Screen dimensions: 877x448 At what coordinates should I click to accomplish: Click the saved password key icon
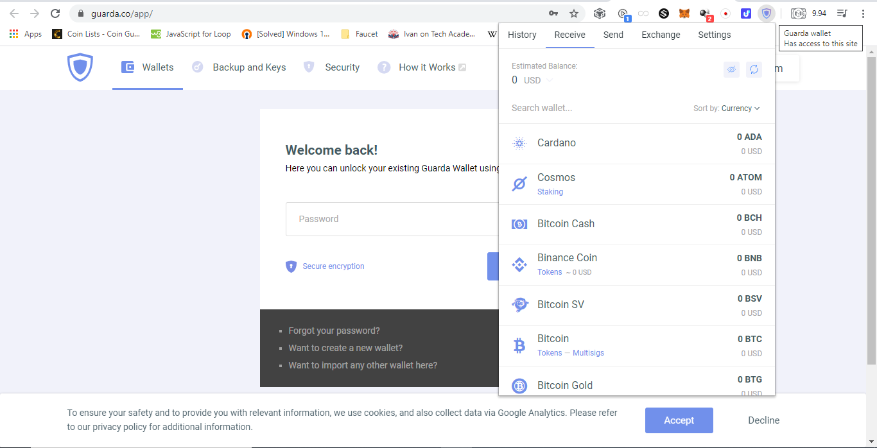[x=553, y=13]
